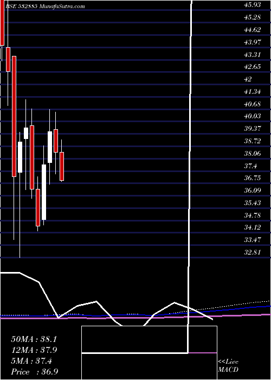Viewport: 271px width, 380px height.
Task: Click the 39.37 price axis label
Action: pos(253,129)
